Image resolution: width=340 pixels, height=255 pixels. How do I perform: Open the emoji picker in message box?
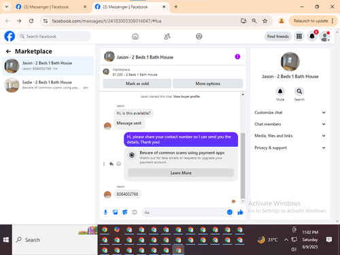[230, 212]
